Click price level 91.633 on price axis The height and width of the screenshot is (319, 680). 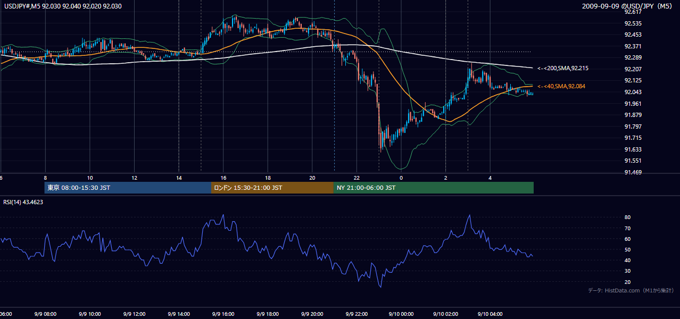click(633, 149)
